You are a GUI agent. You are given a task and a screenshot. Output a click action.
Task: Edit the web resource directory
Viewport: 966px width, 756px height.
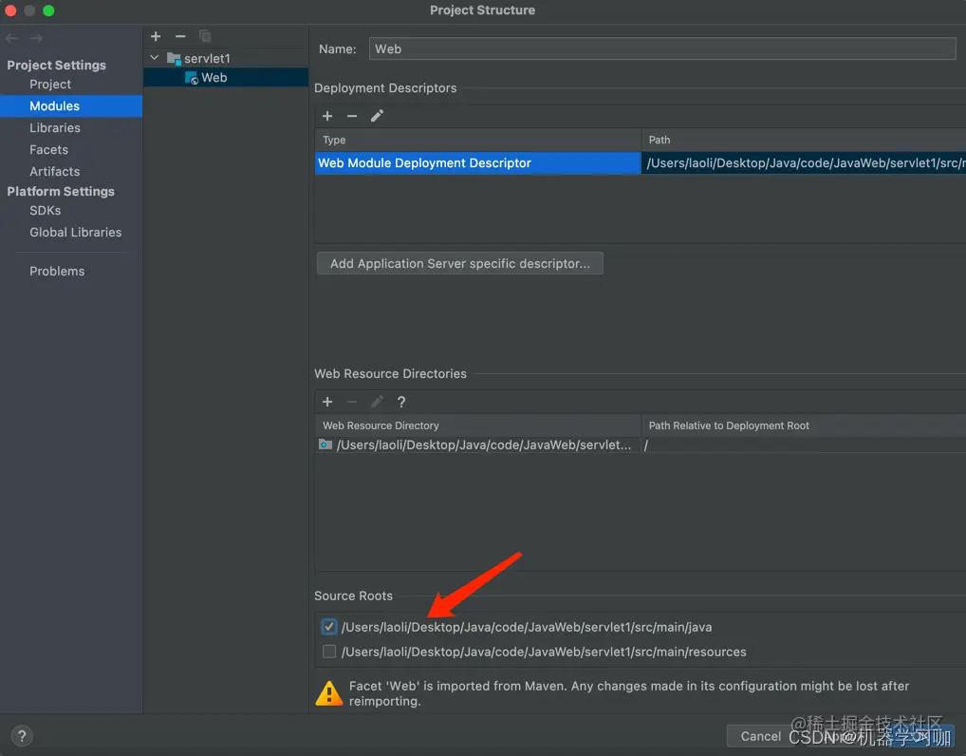pos(377,402)
